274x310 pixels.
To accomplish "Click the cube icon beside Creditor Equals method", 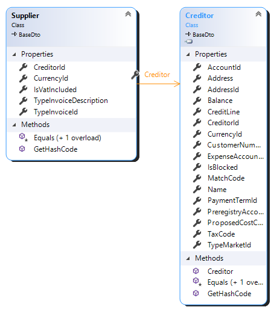I will coord(197,282).
